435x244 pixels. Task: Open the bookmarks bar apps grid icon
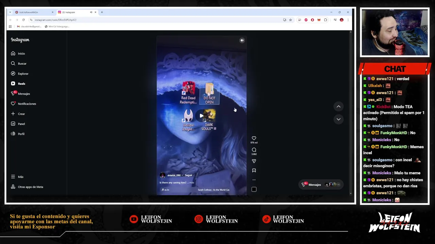[10, 26]
